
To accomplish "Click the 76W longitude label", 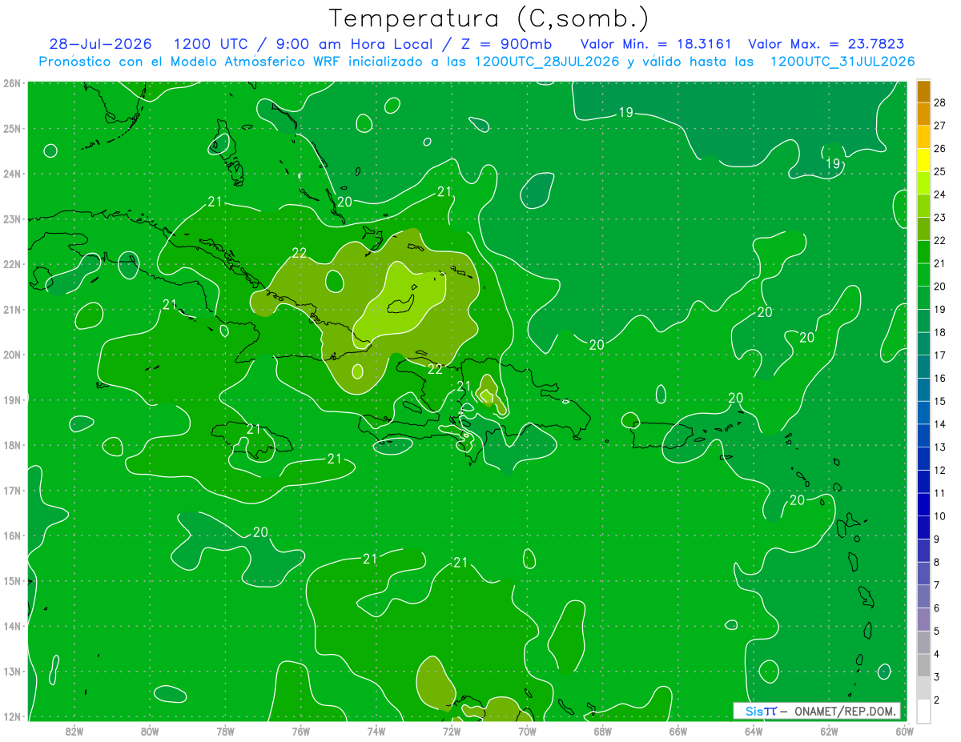I will point(300,731).
